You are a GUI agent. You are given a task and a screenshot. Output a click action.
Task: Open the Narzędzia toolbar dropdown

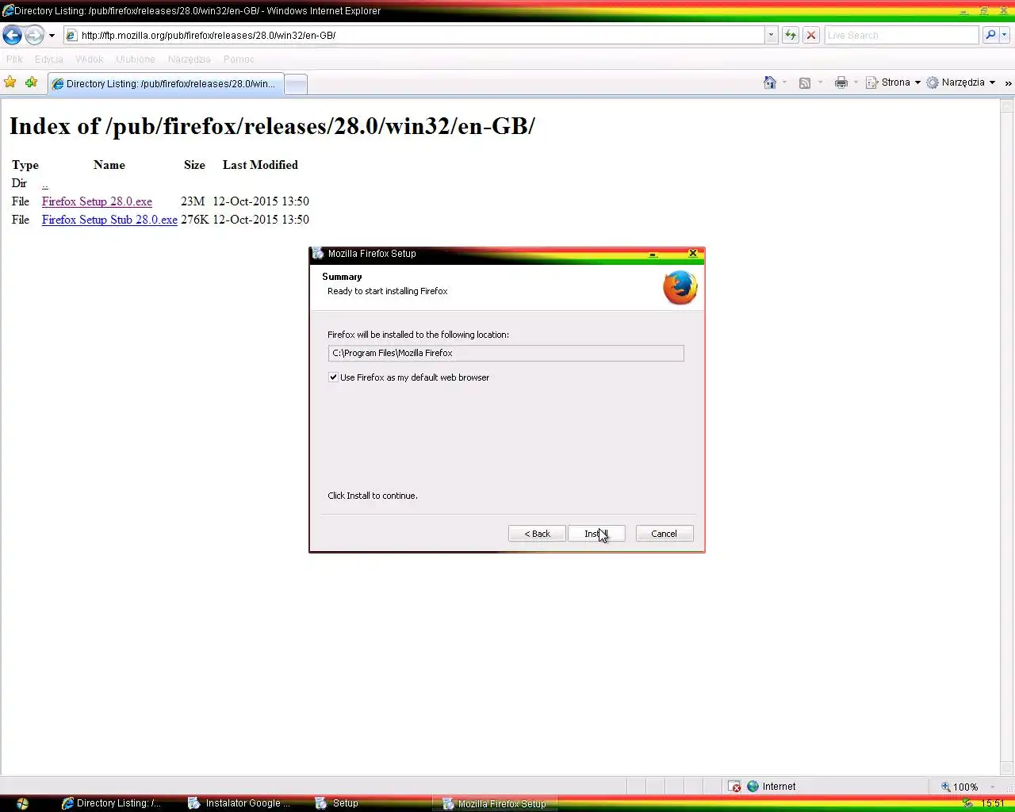click(960, 82)
